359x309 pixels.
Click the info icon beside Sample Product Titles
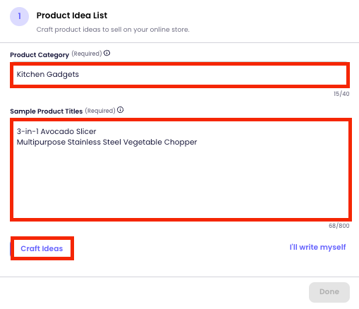coord(120,110)
